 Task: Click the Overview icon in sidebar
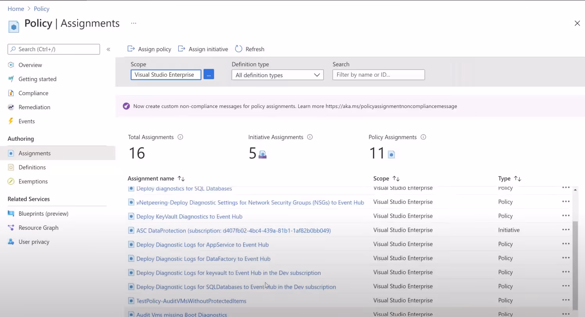(11, 65)
